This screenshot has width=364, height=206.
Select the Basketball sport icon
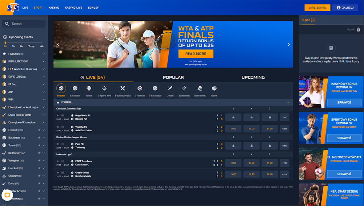(75, 88)
